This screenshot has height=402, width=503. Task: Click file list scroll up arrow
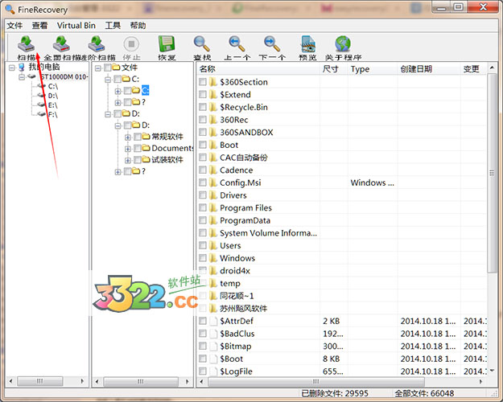pyautogui.click(x=492, y=68)
